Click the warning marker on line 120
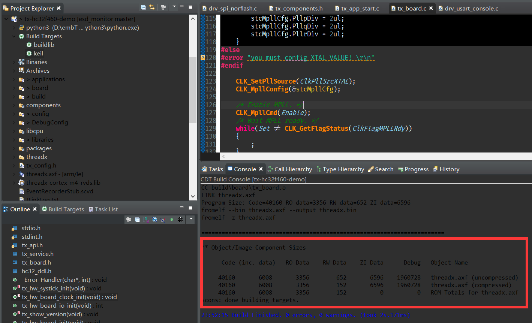This screenshot has width=532, height=323. [x=203, y=58]
